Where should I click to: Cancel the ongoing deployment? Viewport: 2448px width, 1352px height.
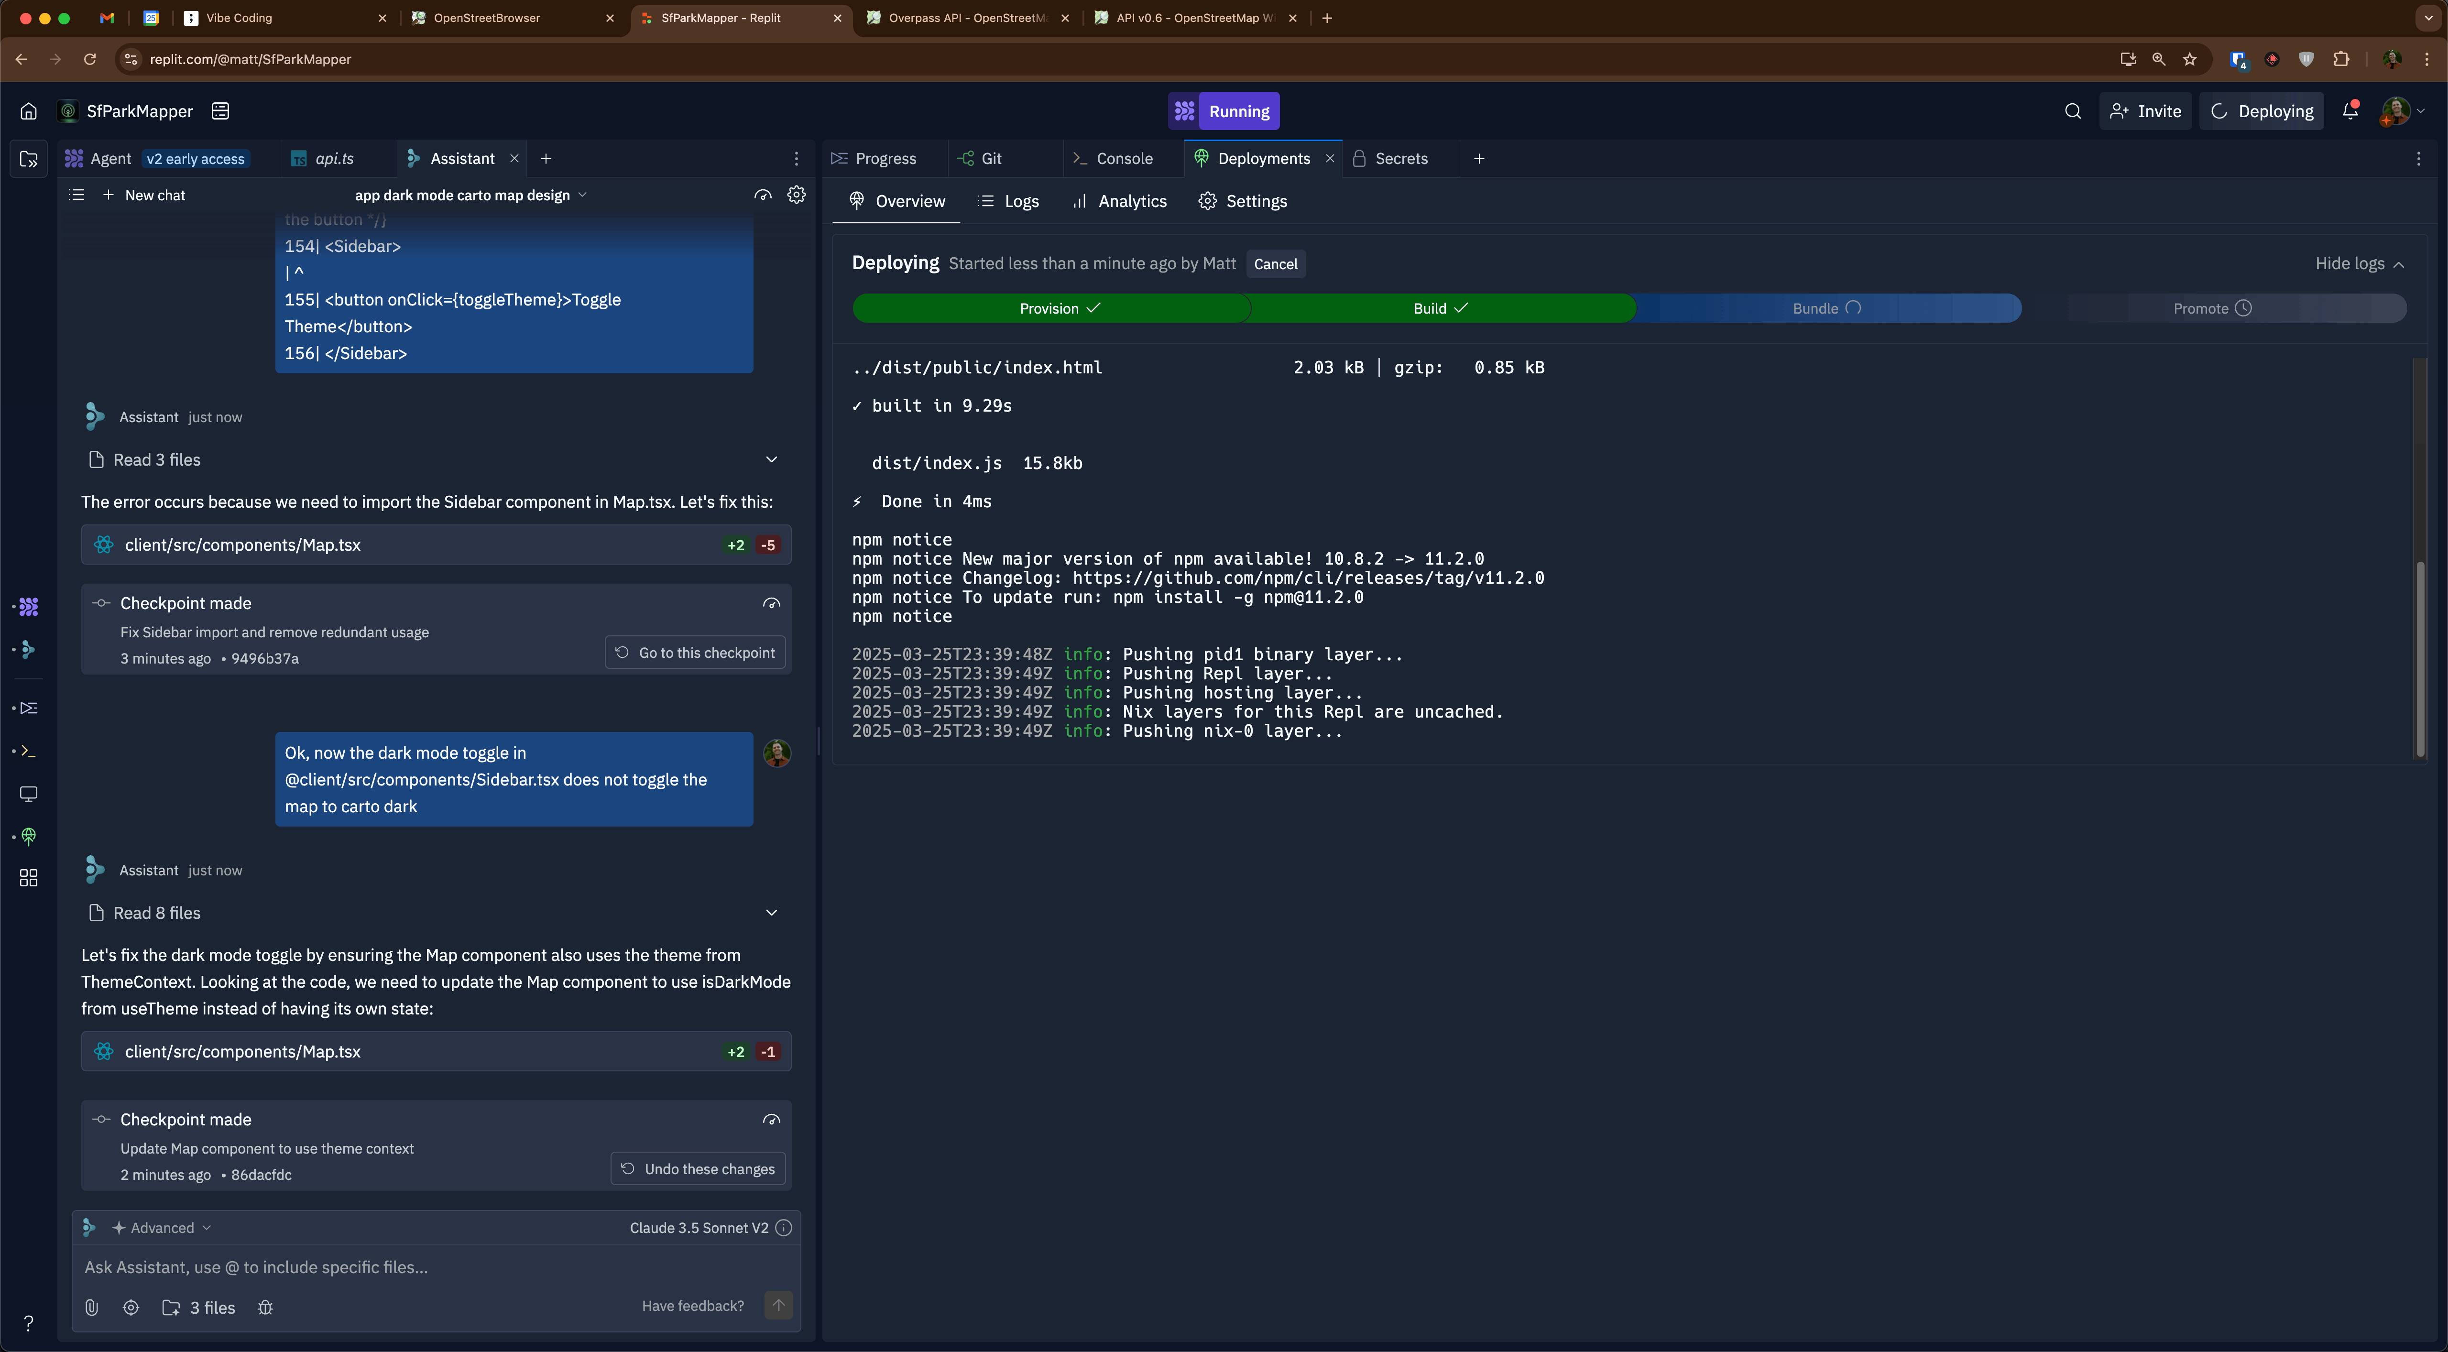pos(1274,264)
